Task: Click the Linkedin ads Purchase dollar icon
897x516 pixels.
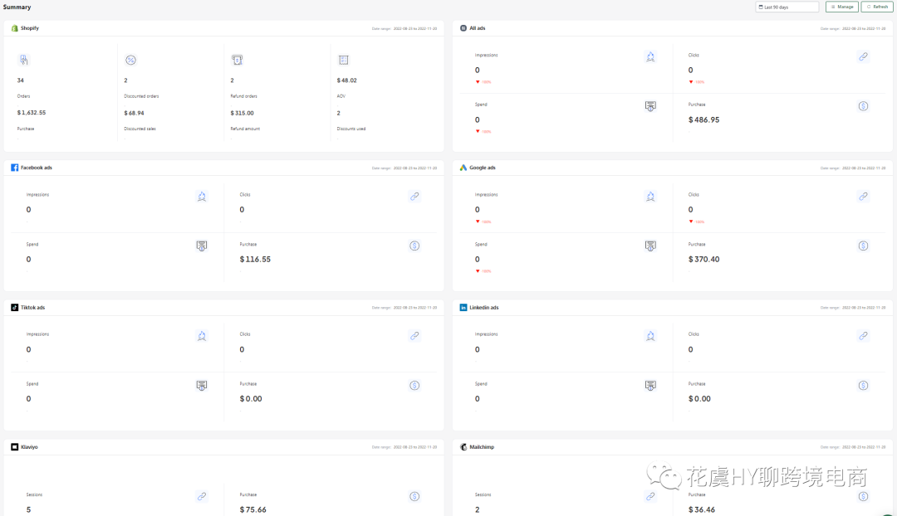Action: click(x=863, y=386)
